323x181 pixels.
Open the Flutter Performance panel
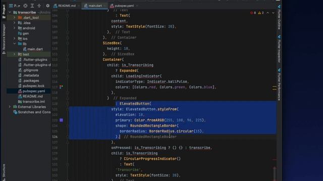click(x=279, y=84)
